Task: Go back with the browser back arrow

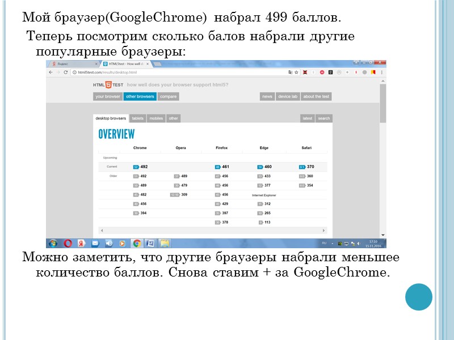Action: click(51, 73)
